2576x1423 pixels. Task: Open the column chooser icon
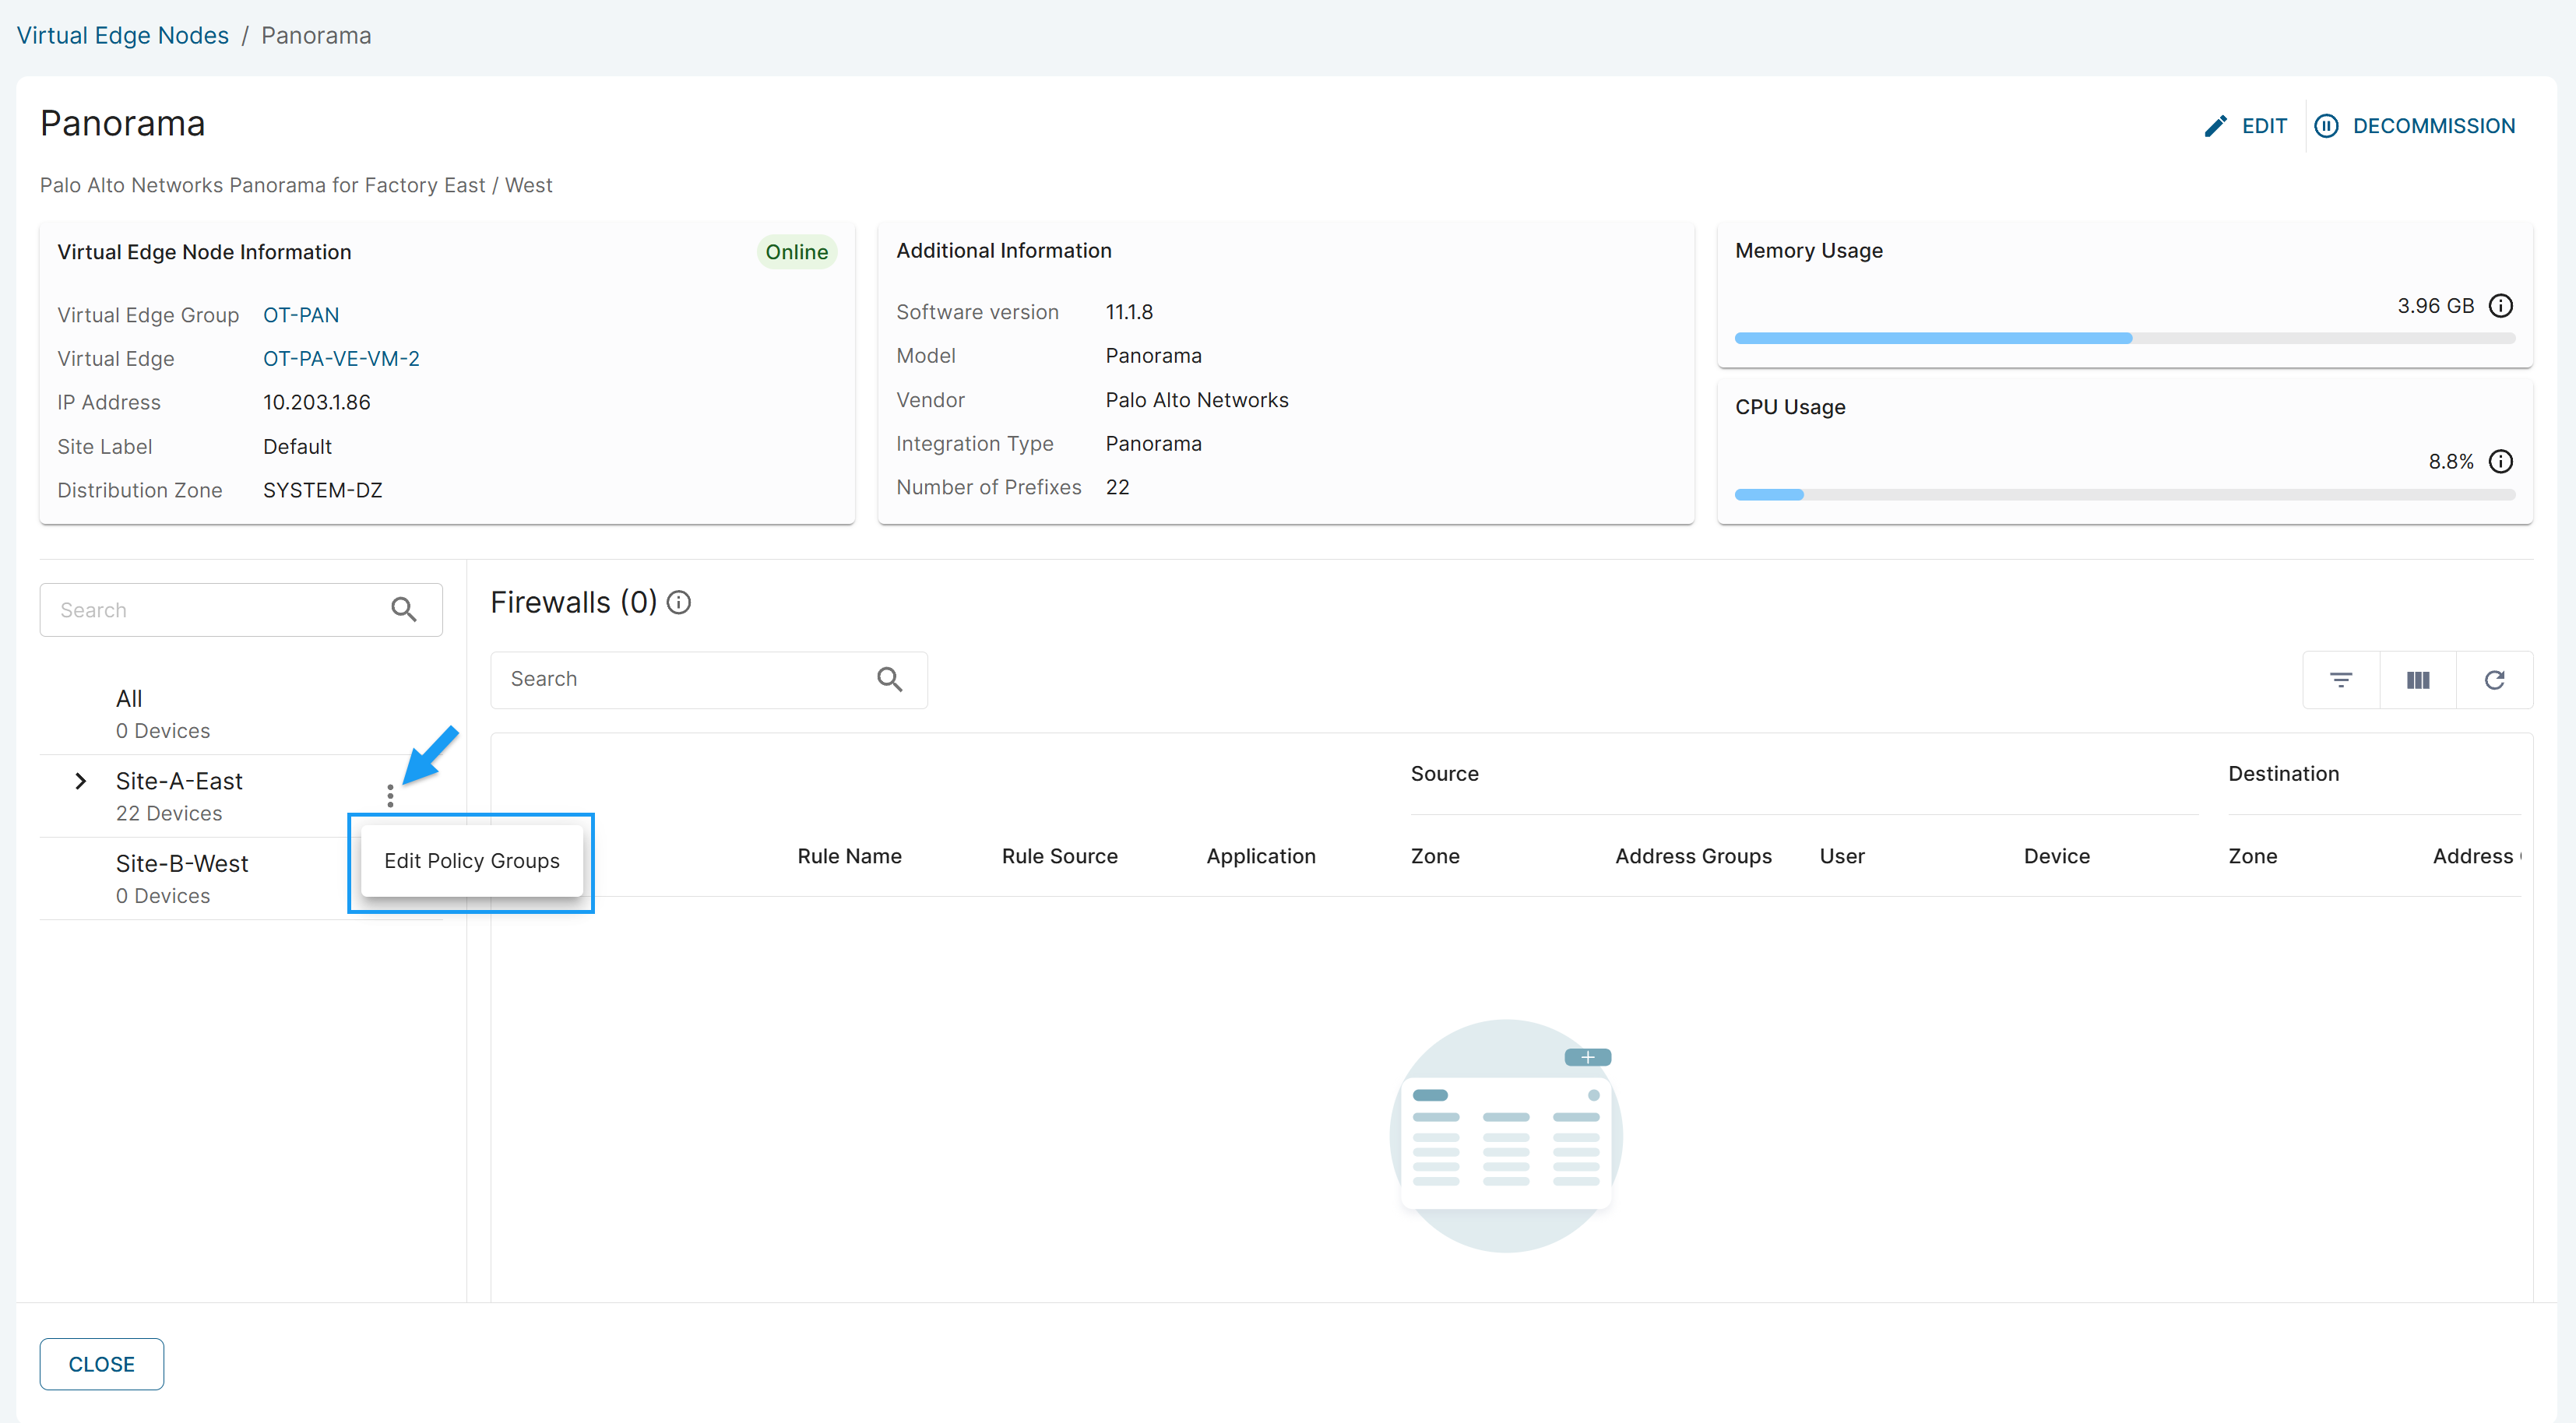click(x=2418, y=680)
